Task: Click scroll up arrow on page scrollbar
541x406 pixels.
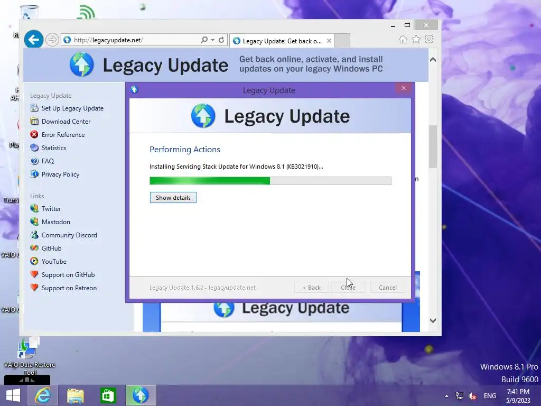Action: (433, 60)
